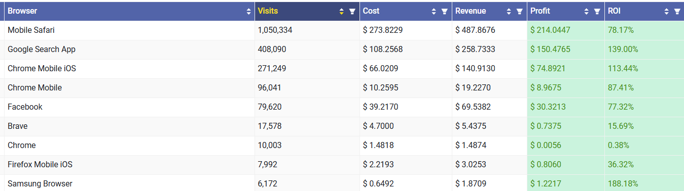Click the profit value $ 150.4765
684x191 pixels.
coord(550,50)
